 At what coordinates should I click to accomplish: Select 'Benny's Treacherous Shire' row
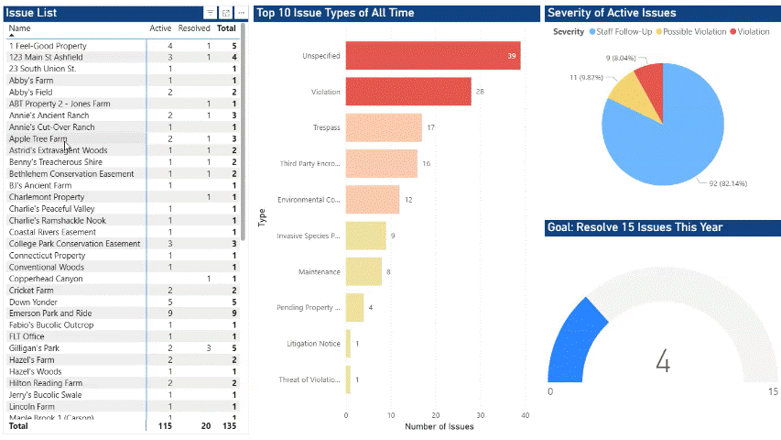[x=123, y=162]
